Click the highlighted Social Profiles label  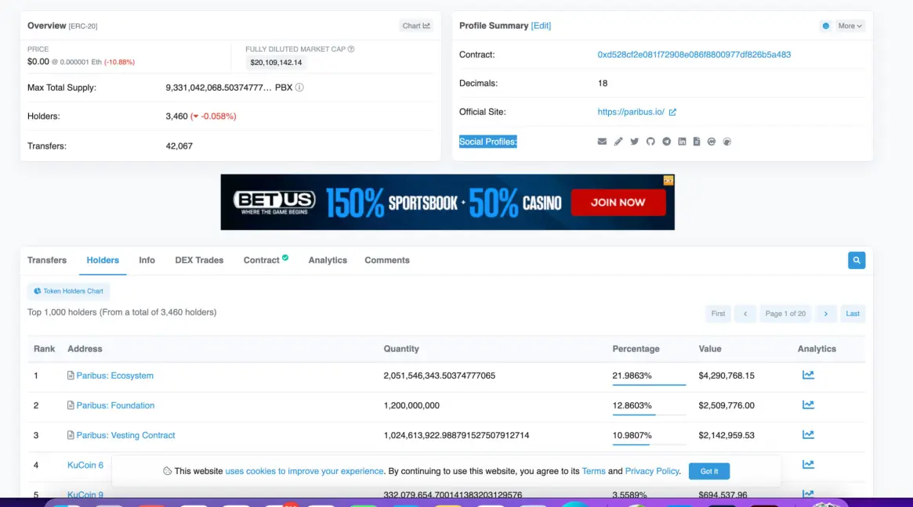pos(488,142)
